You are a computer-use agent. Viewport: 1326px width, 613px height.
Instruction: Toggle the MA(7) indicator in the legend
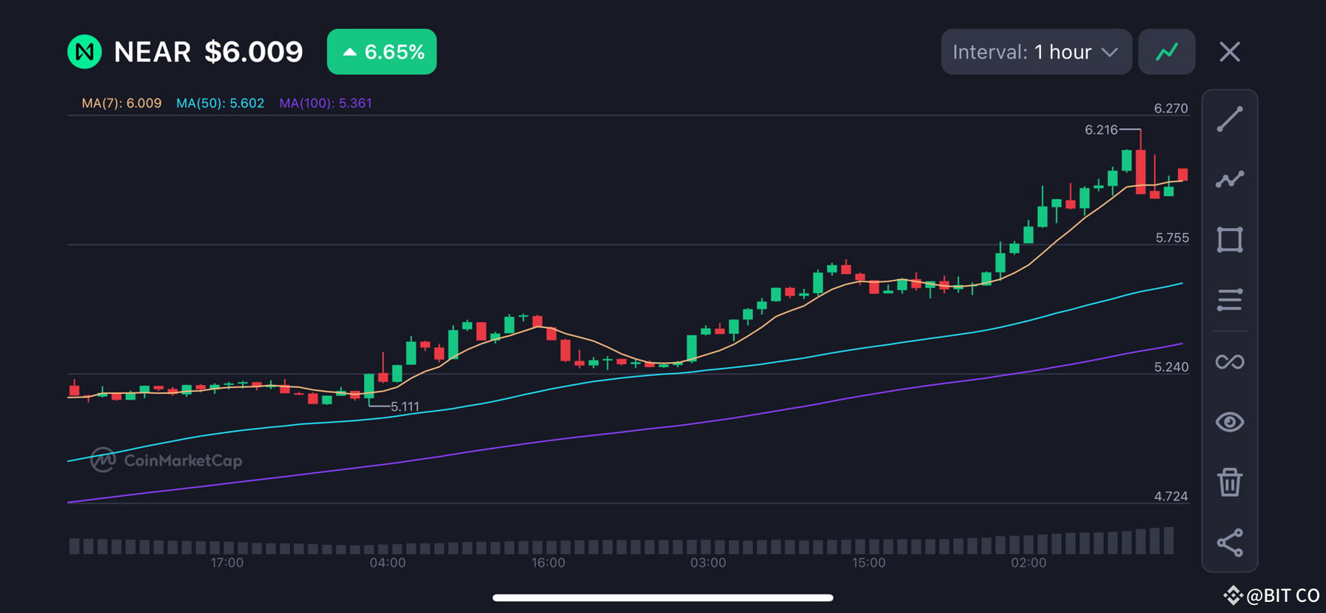121,103
